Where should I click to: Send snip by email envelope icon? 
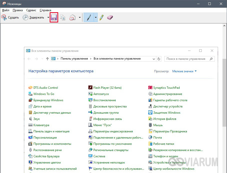coord(72,17)
